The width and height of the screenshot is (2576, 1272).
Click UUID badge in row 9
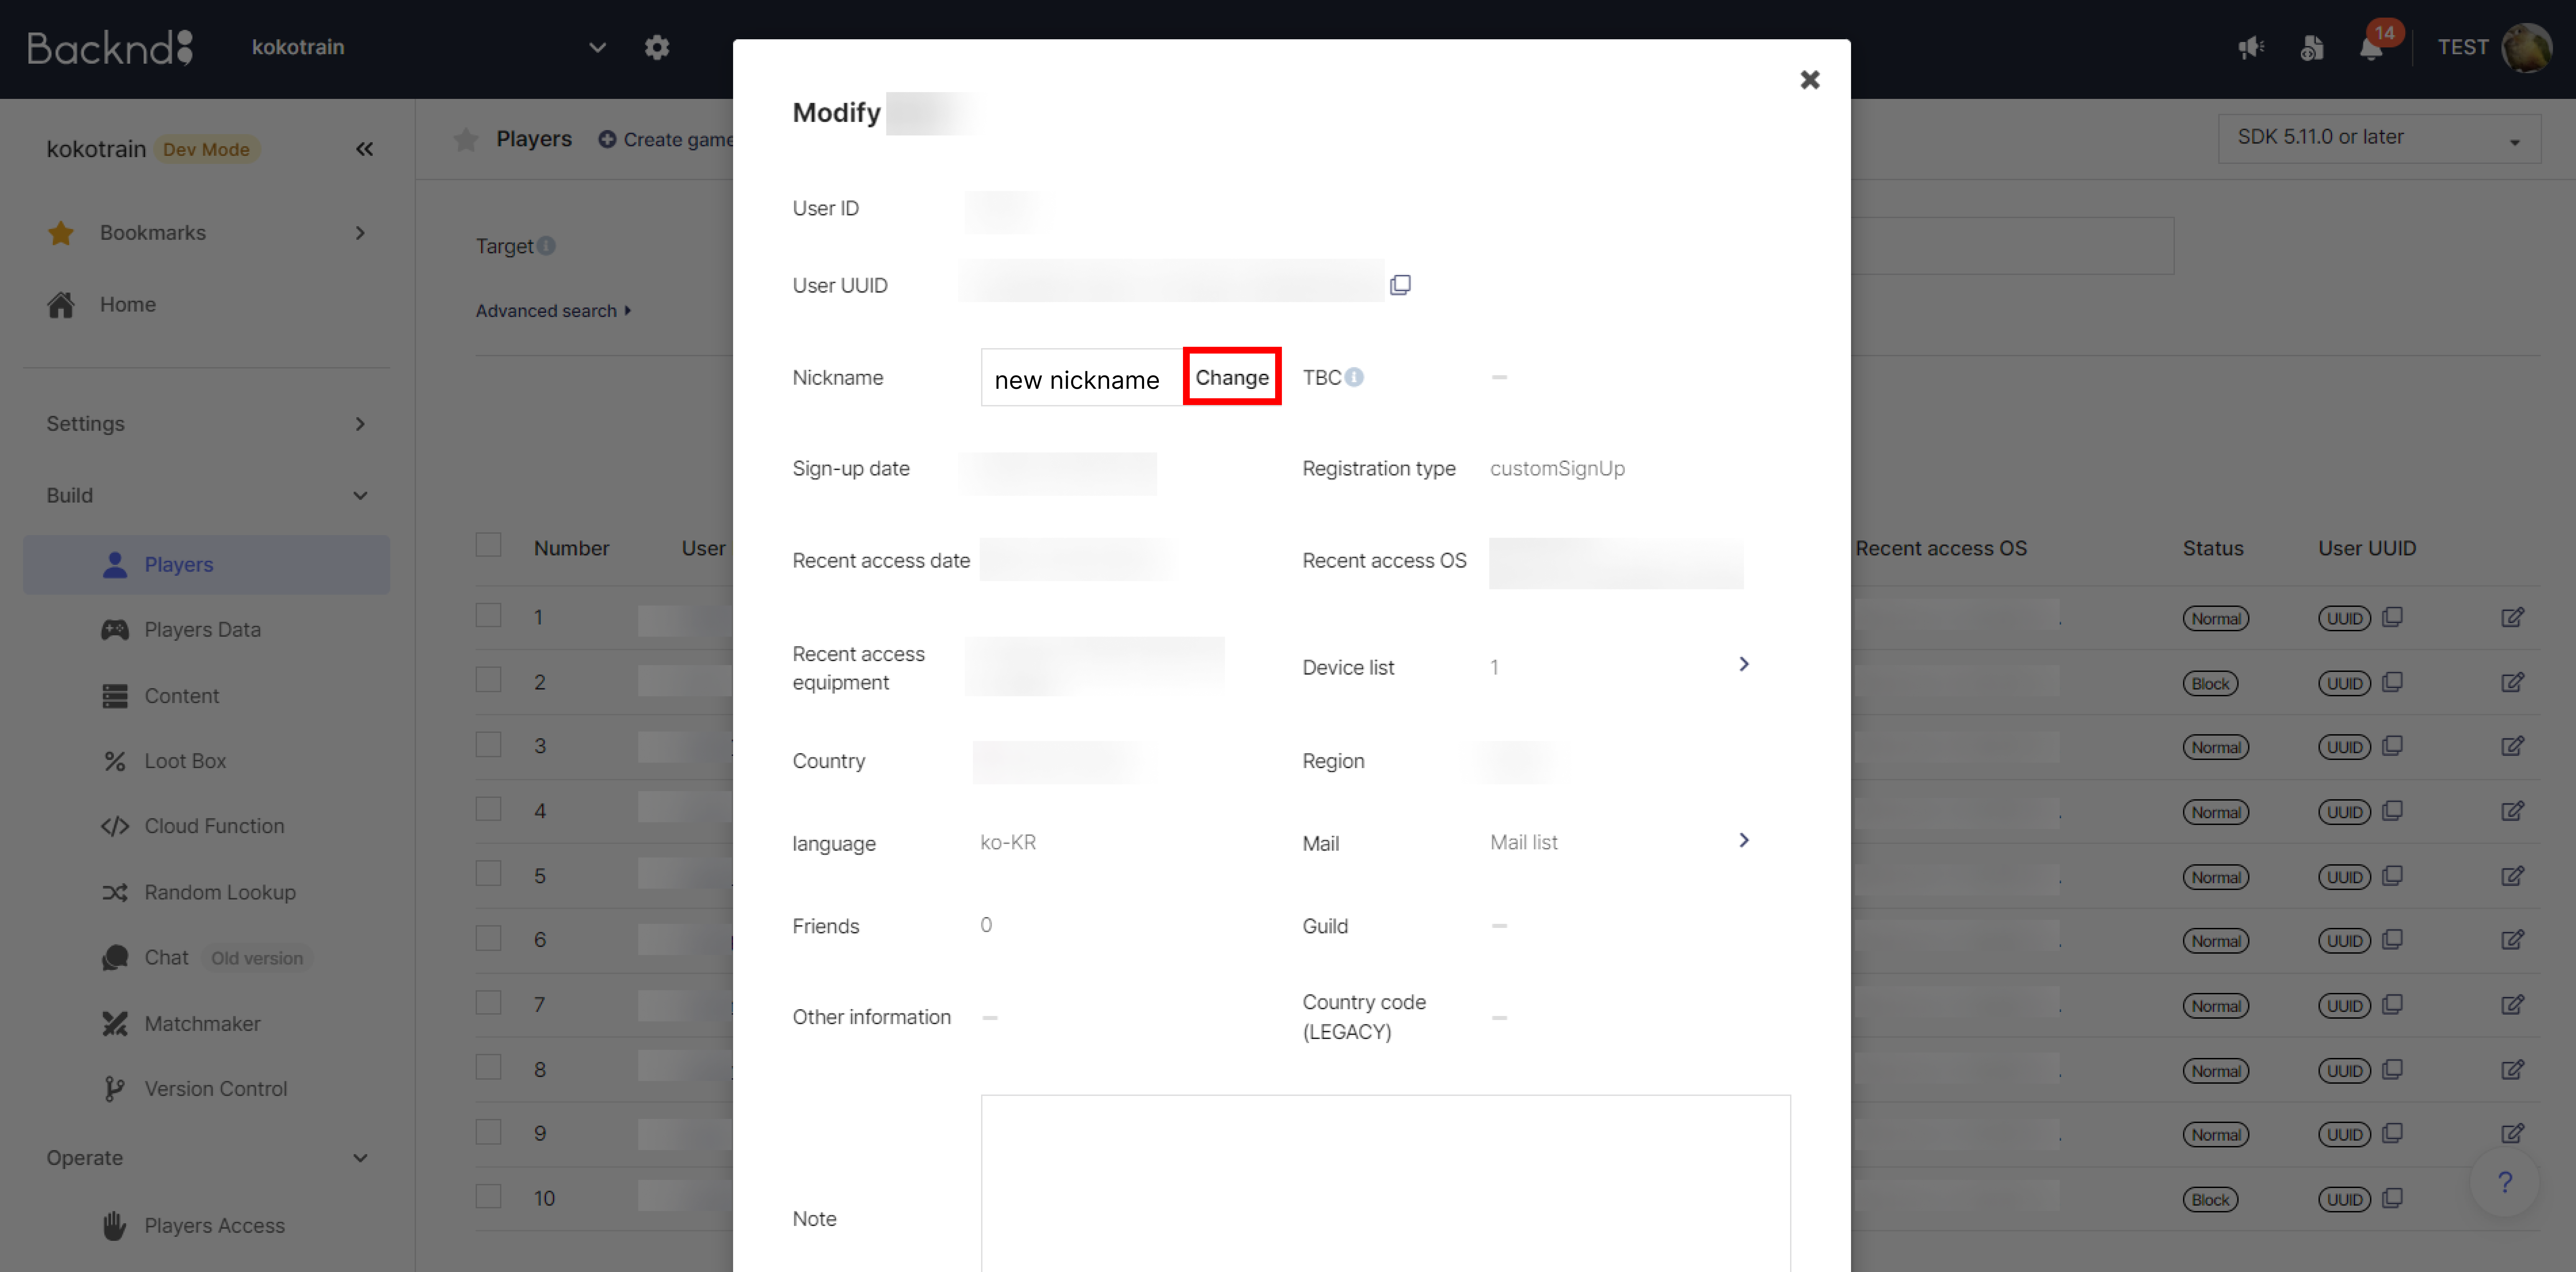pos(2344,1135)
